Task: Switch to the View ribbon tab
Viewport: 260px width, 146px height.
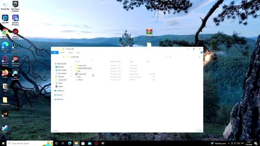Action: 78,52
